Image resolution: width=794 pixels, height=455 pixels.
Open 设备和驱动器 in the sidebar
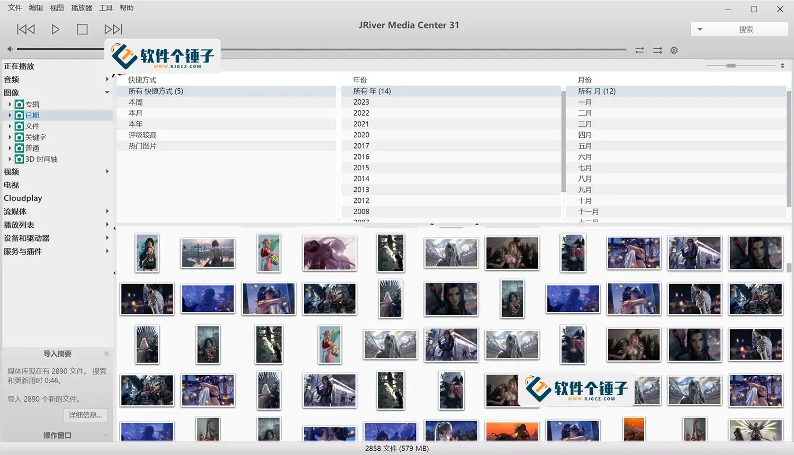point(26,238)
